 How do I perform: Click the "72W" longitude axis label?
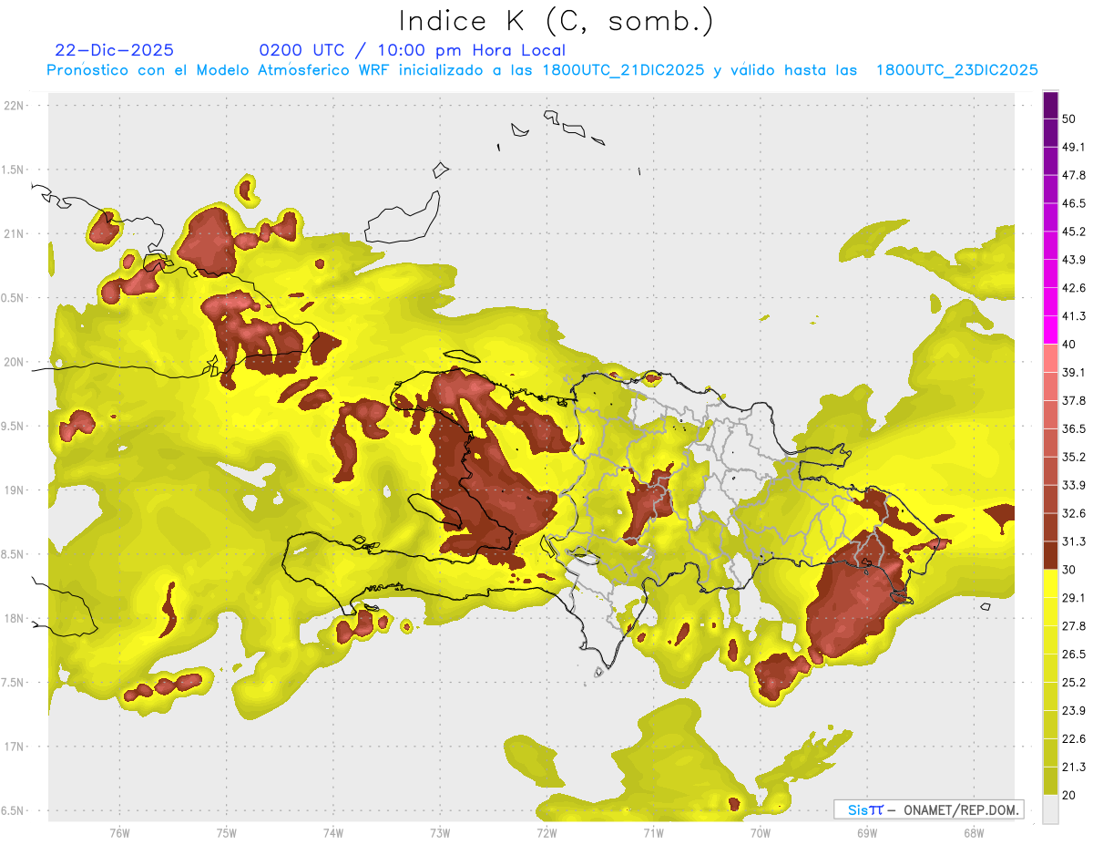pyautogui.click(x=546, y=834)
